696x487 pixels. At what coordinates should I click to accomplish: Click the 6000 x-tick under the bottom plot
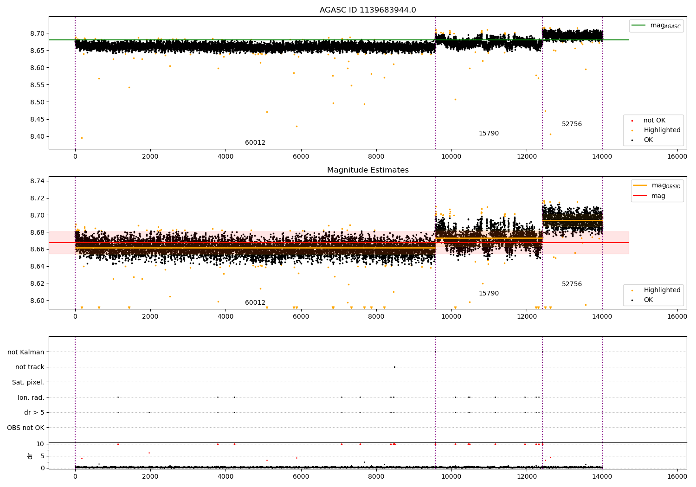[301, 477]
